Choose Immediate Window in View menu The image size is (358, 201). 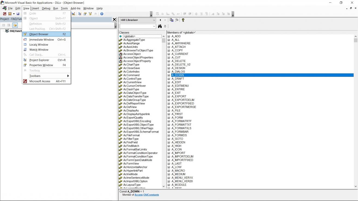(46, 40)
